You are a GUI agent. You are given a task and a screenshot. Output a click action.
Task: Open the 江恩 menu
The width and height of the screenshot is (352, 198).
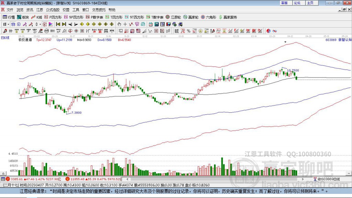pos(40,10)
